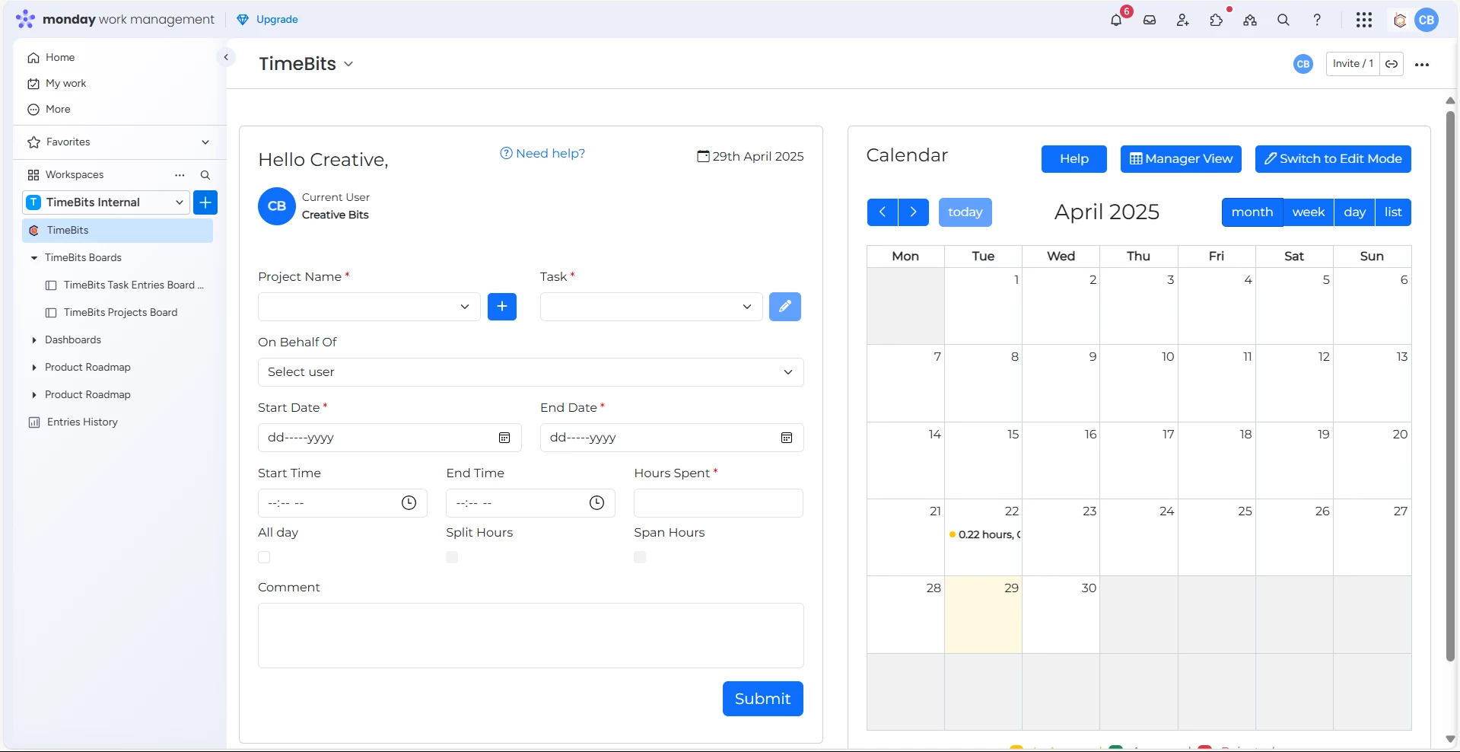
Task: Click the invite members icon in top bar
Action: (x=1182, y=21)
